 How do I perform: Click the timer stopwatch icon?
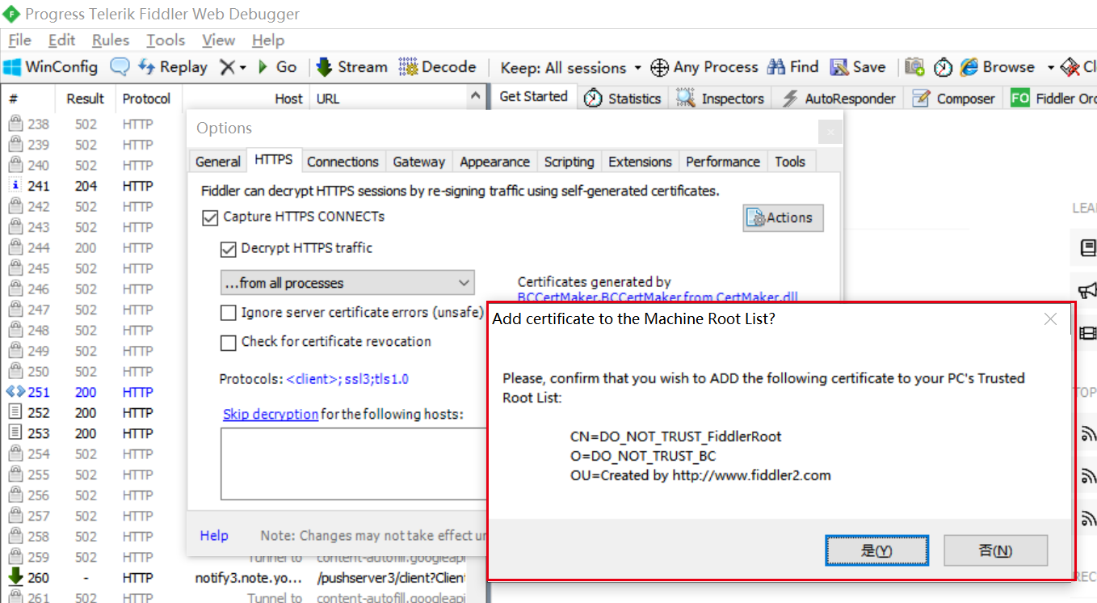pos(943,67)
